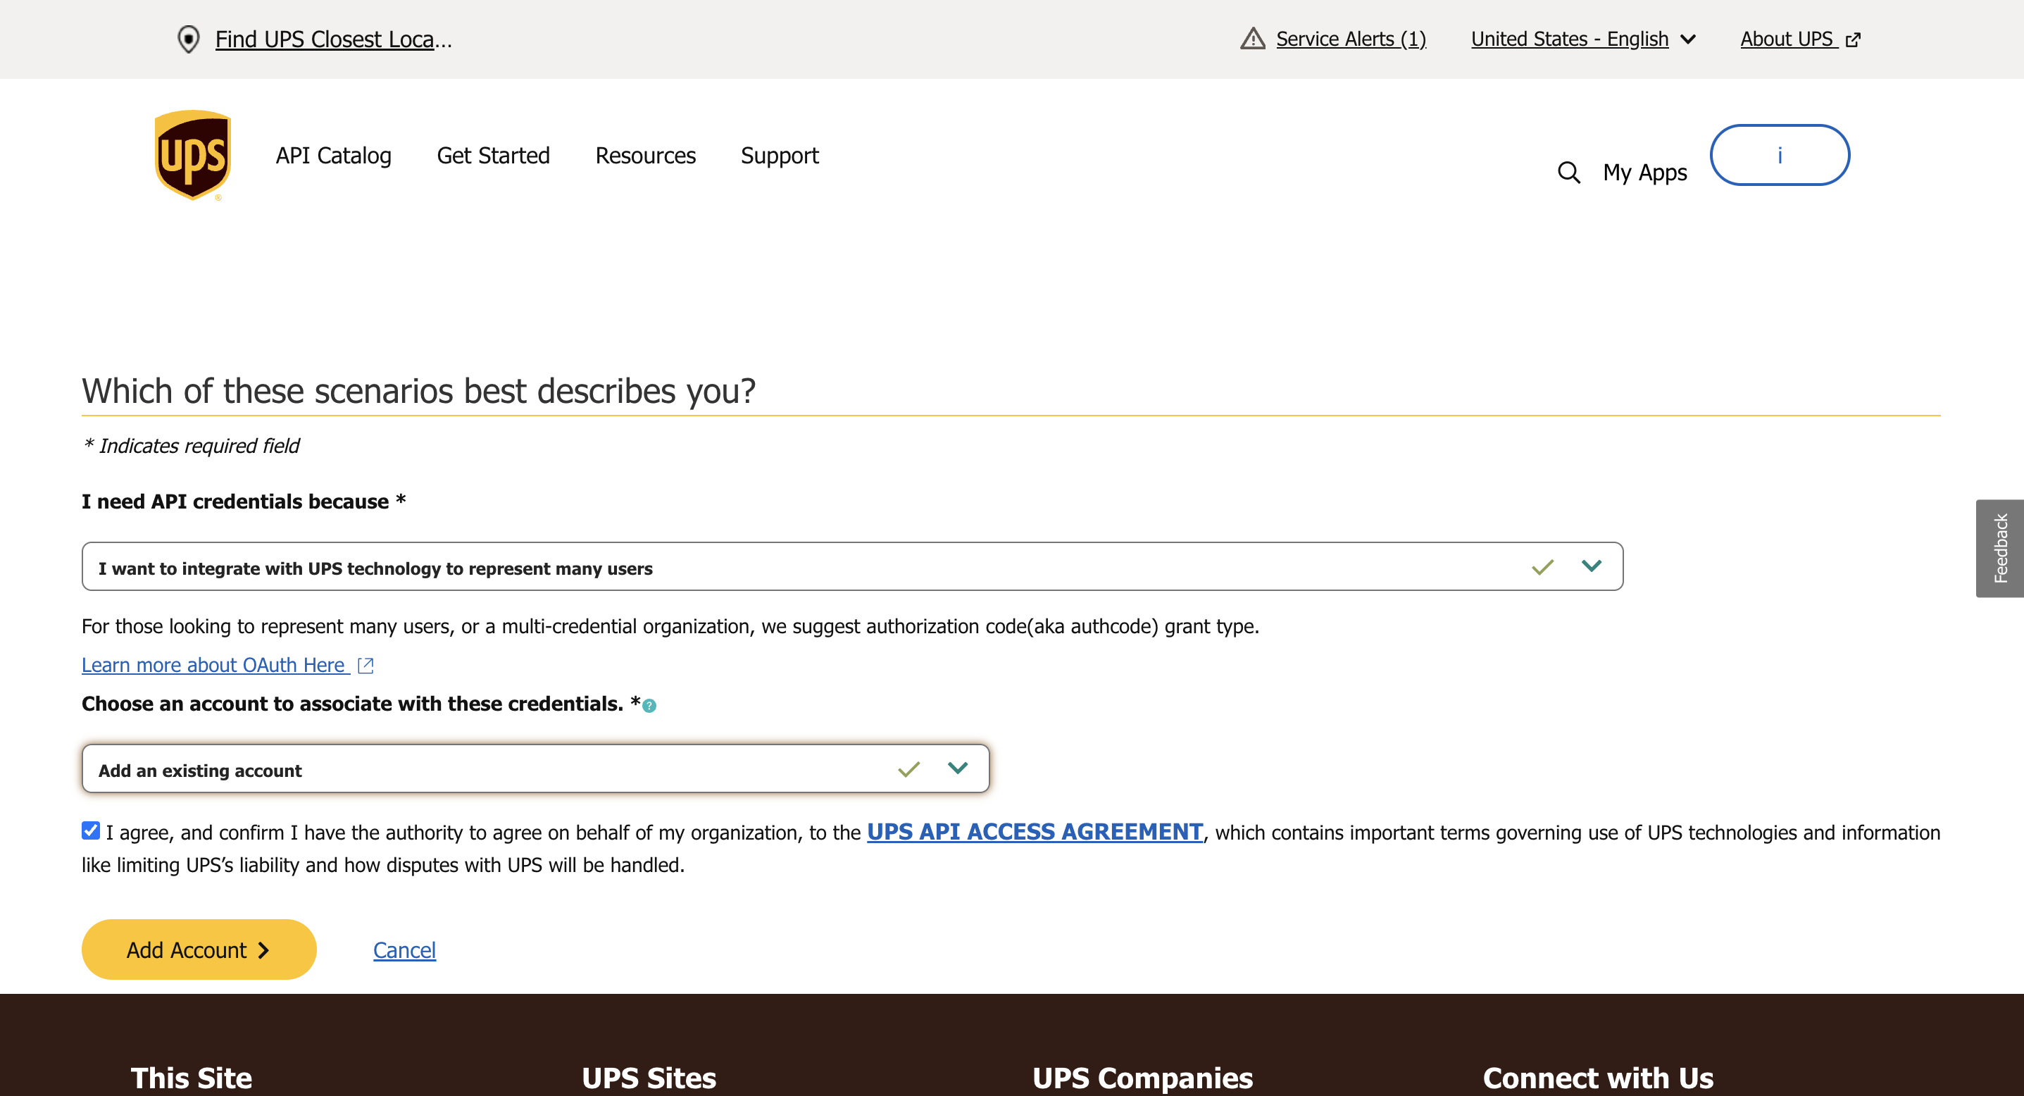Open the API Catalog menu

[333, 156]
